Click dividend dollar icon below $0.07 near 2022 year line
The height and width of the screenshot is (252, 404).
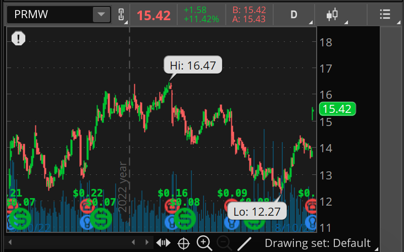click(x=101, y=219)
